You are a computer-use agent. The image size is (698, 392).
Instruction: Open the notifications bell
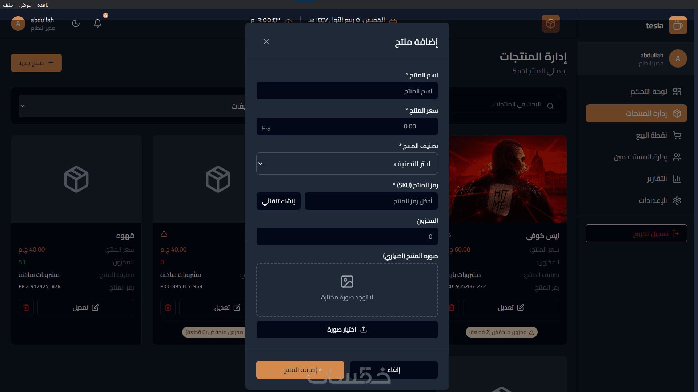click(x=97, y=24)
